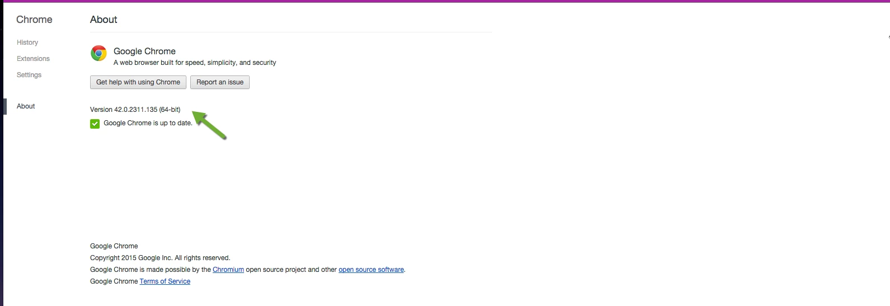Click Get help with using Chrome button
The image size is (890, 306).
click(x=138, y=82)
